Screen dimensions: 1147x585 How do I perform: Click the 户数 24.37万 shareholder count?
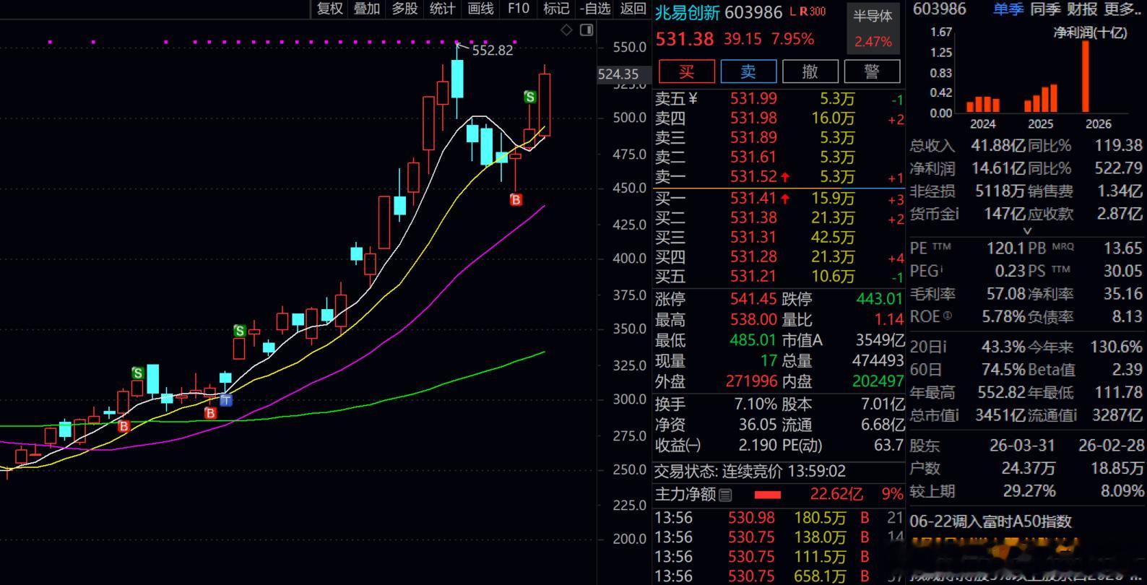(x=1029, y=468)
